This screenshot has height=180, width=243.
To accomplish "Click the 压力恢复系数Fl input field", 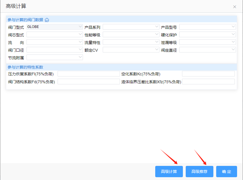I will [89, 74].
